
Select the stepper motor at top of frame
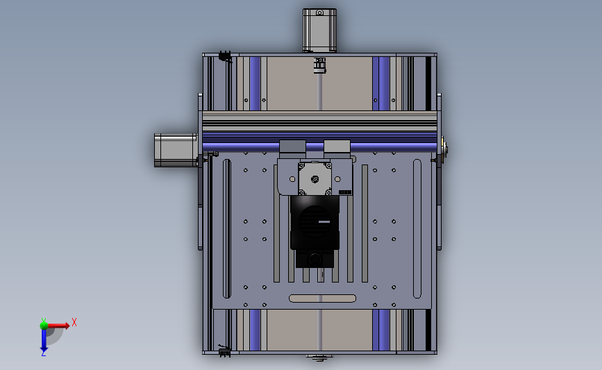click(x=319, y=31)
